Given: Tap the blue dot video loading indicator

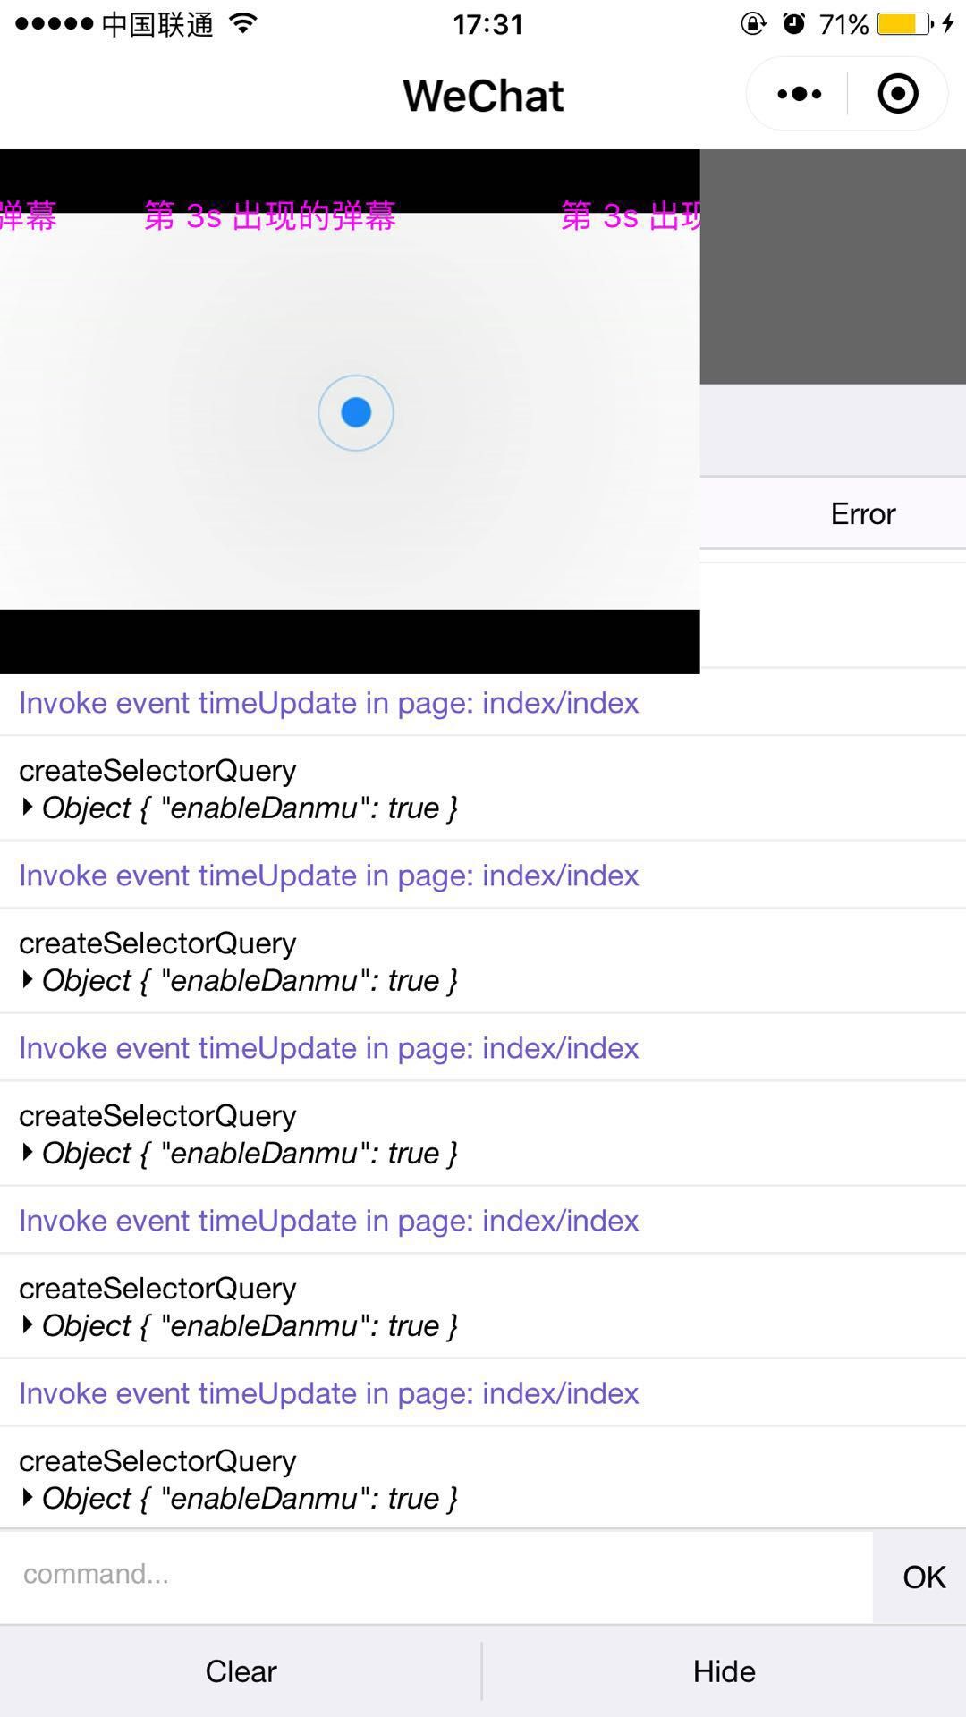Looking at the screenshot, I should click(356, 412).
